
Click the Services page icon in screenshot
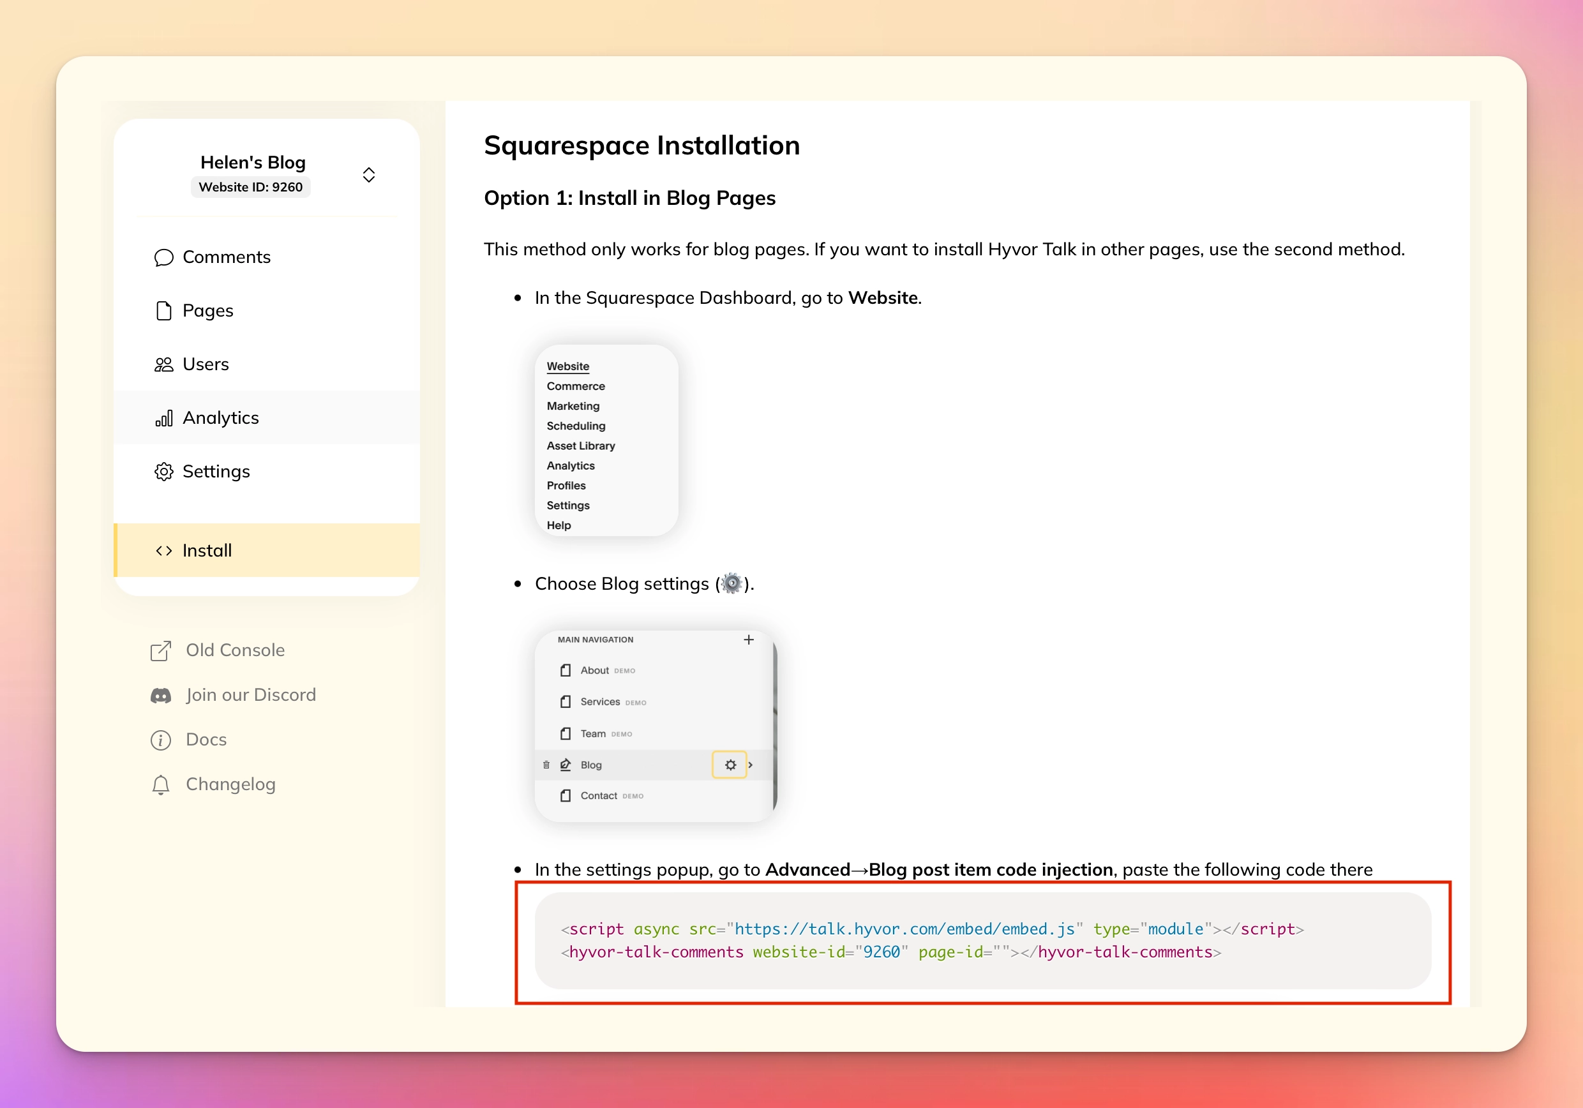566,702
